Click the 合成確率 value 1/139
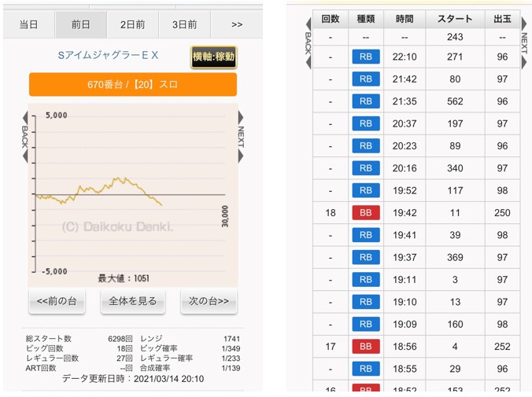Viewport: 532px width, 397px height. (x=231, y=368)
